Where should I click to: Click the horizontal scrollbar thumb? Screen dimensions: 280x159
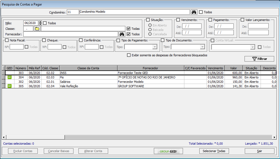(x=35, y=137)
